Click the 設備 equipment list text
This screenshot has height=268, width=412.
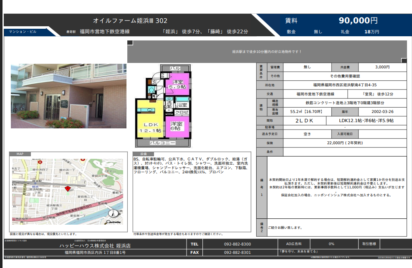(191, 165)
